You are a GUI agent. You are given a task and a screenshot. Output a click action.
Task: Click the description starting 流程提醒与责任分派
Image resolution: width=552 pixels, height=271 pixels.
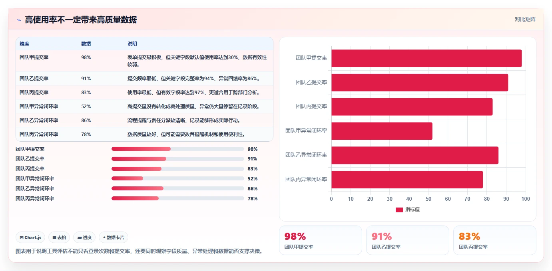[184, 121]
